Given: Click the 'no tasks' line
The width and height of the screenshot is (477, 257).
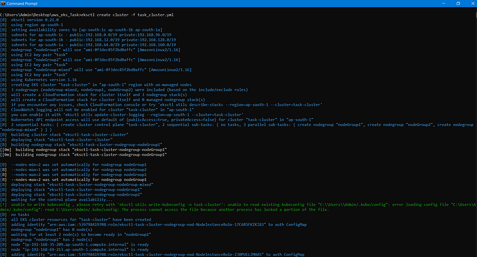Looking at the screenshot, I should [20, 215].
